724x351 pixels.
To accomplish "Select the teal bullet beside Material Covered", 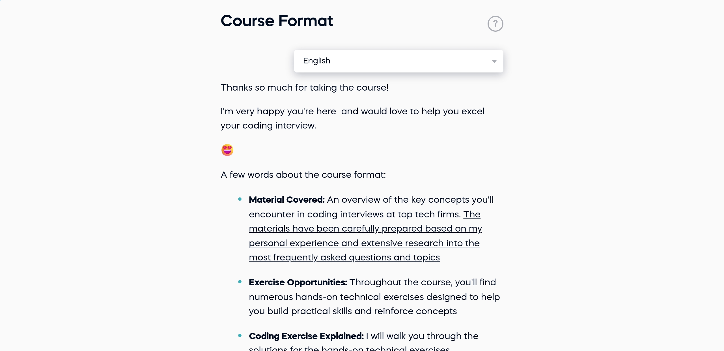I will point(240,199).
